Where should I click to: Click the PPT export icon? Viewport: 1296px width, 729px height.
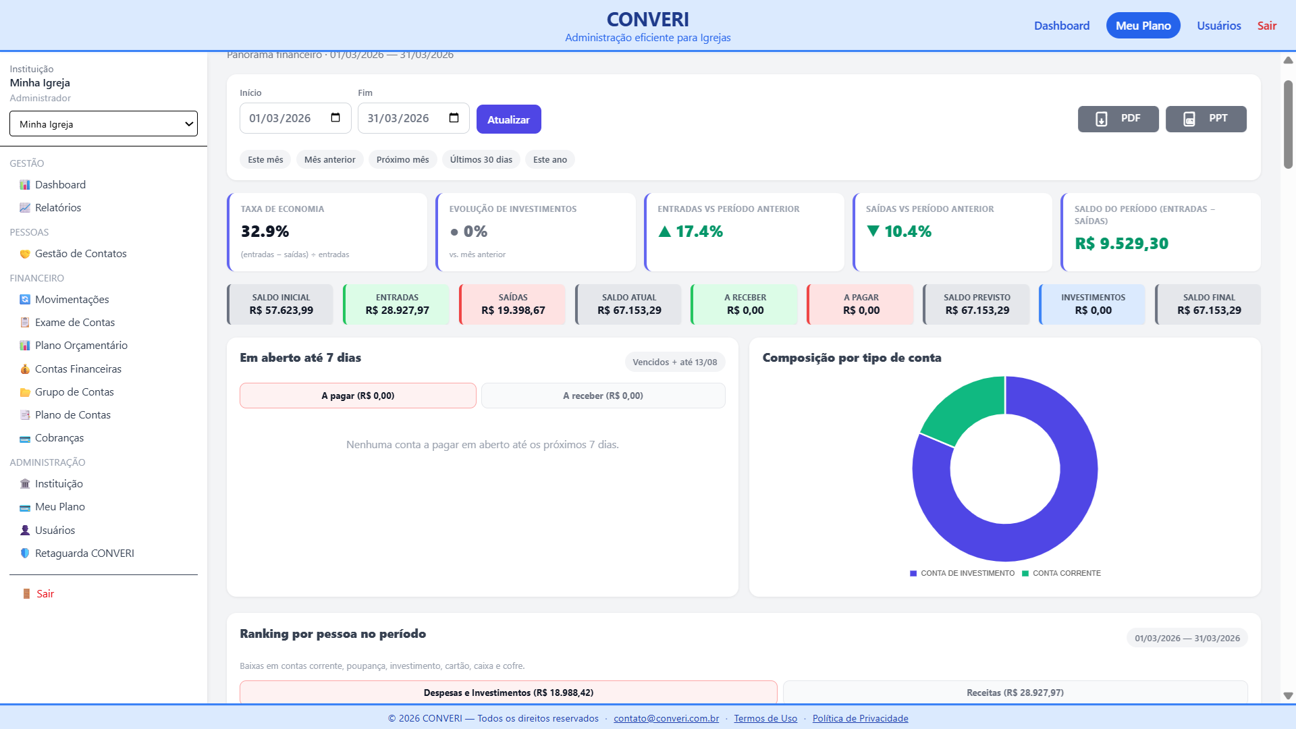click(1189, 119)
